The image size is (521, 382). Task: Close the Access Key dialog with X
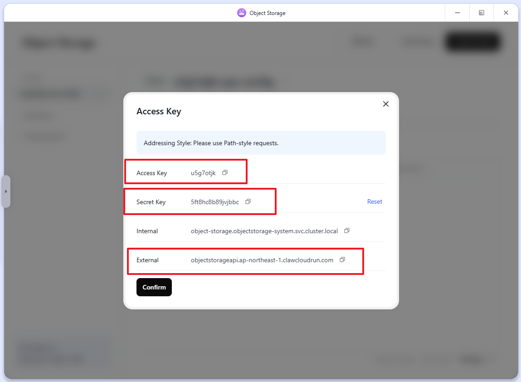(386, 104)
